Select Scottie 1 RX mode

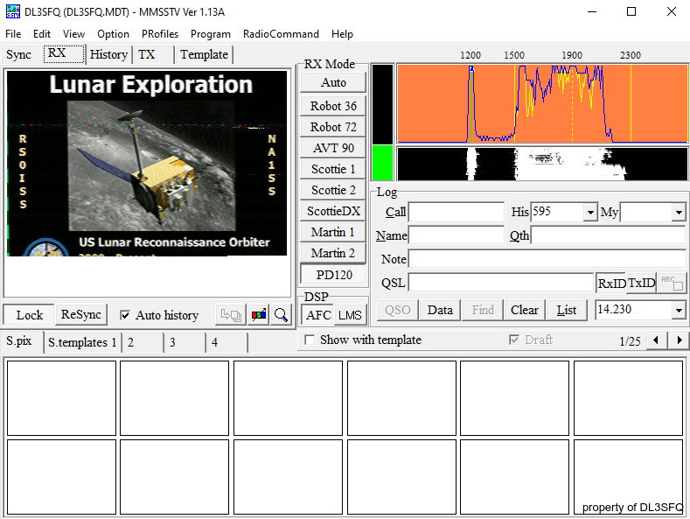tap(333, 169)
